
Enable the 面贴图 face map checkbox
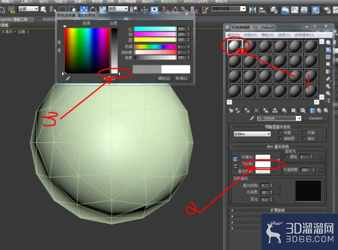click(x=280, y=138)
